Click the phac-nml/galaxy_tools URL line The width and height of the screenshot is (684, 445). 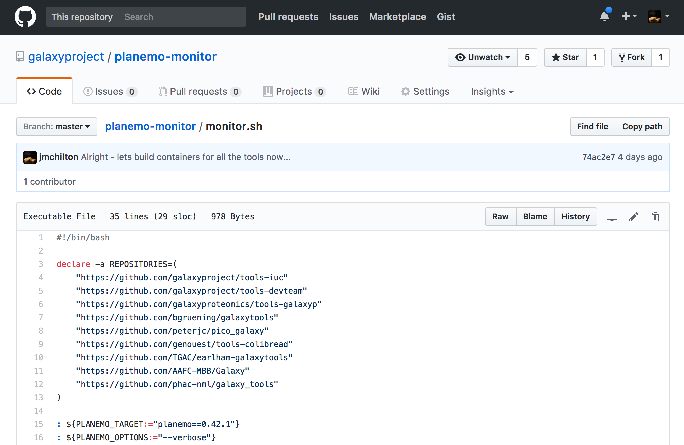tap(177, 384)
